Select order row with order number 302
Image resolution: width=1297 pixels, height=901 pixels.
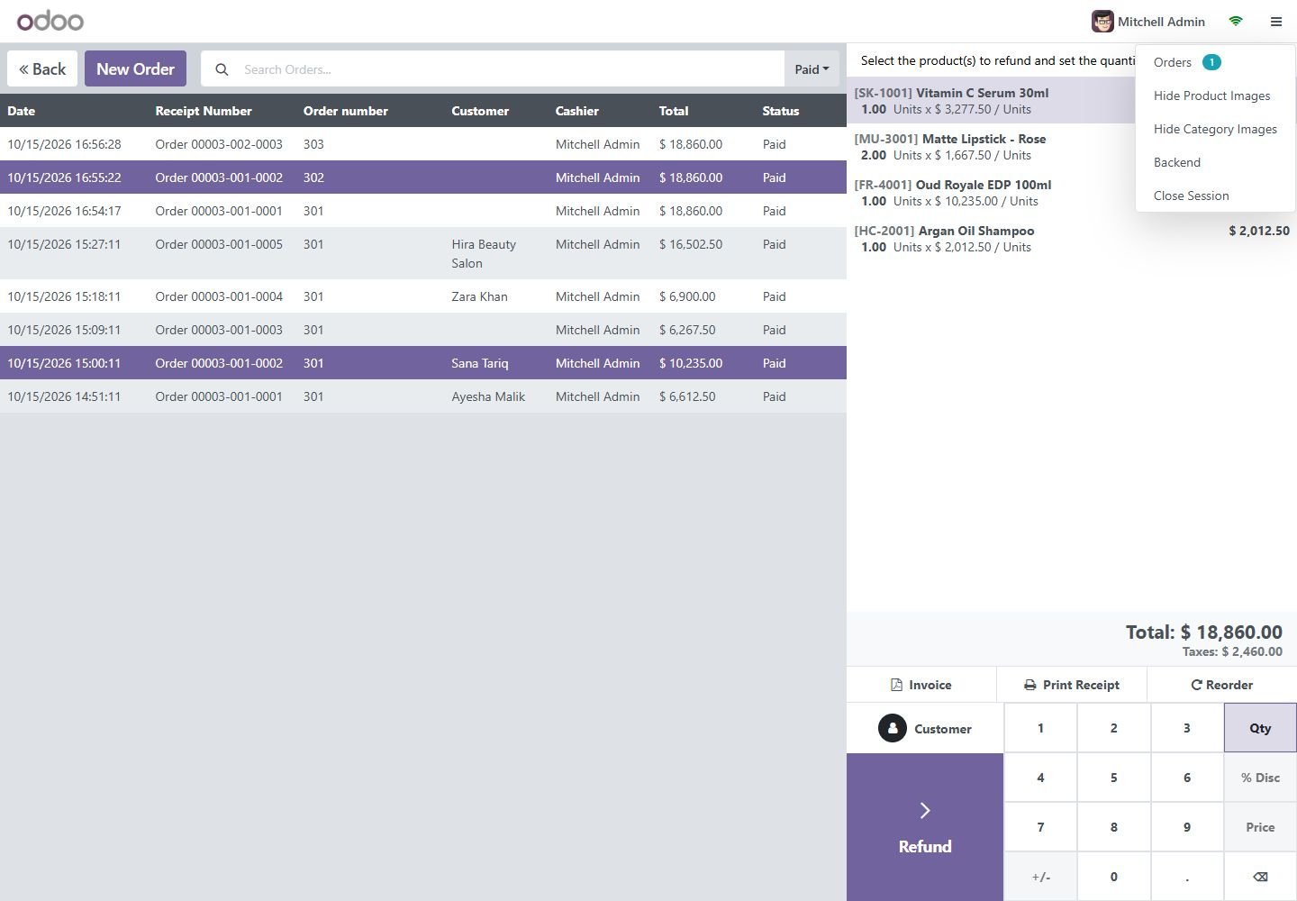click(423, 177)
